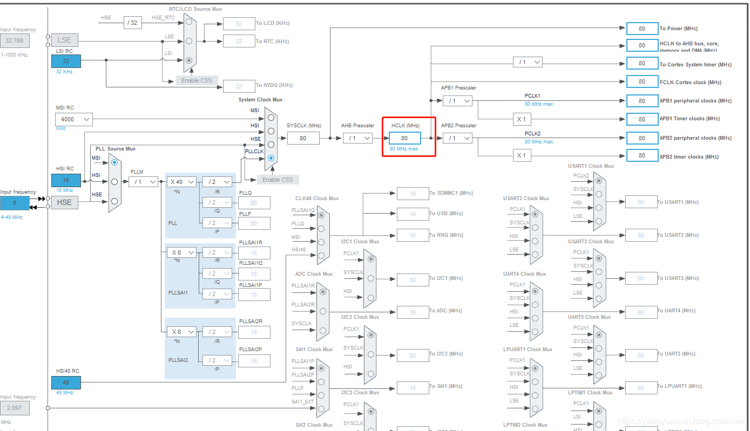Image resolution: width=750 pixels, height=431 pixels.
Task: Choose PLLSAI1R in ADC Clock Mux
Action: coord(322,292)
